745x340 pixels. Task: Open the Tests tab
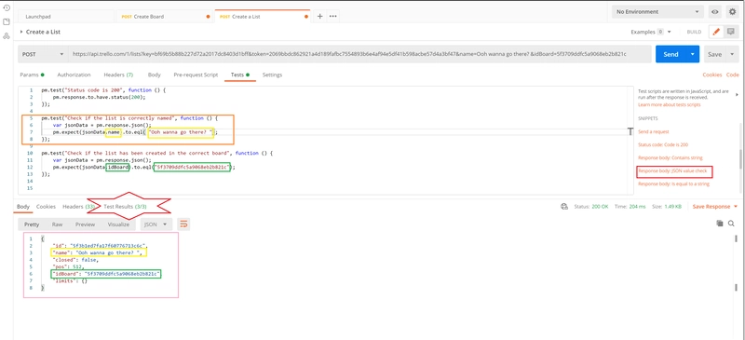pos(240,75)
